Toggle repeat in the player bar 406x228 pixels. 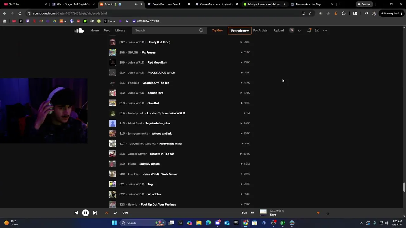[x=115, y=213]
